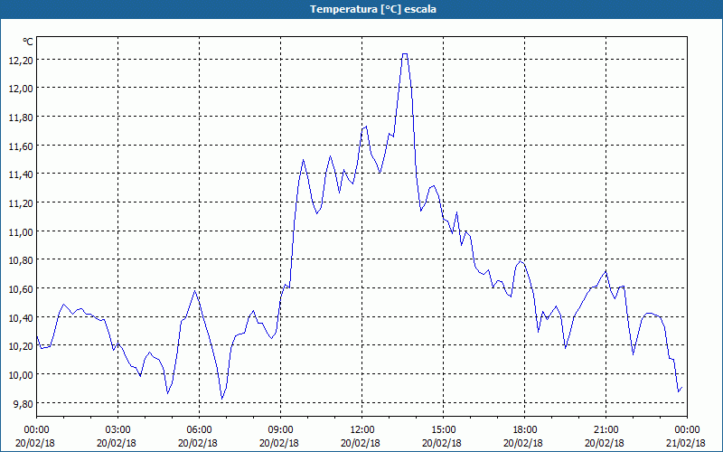Screen dimensions: 723x452
Task: Click the 10,80 y-axis label
Action: tap(21, 260)
